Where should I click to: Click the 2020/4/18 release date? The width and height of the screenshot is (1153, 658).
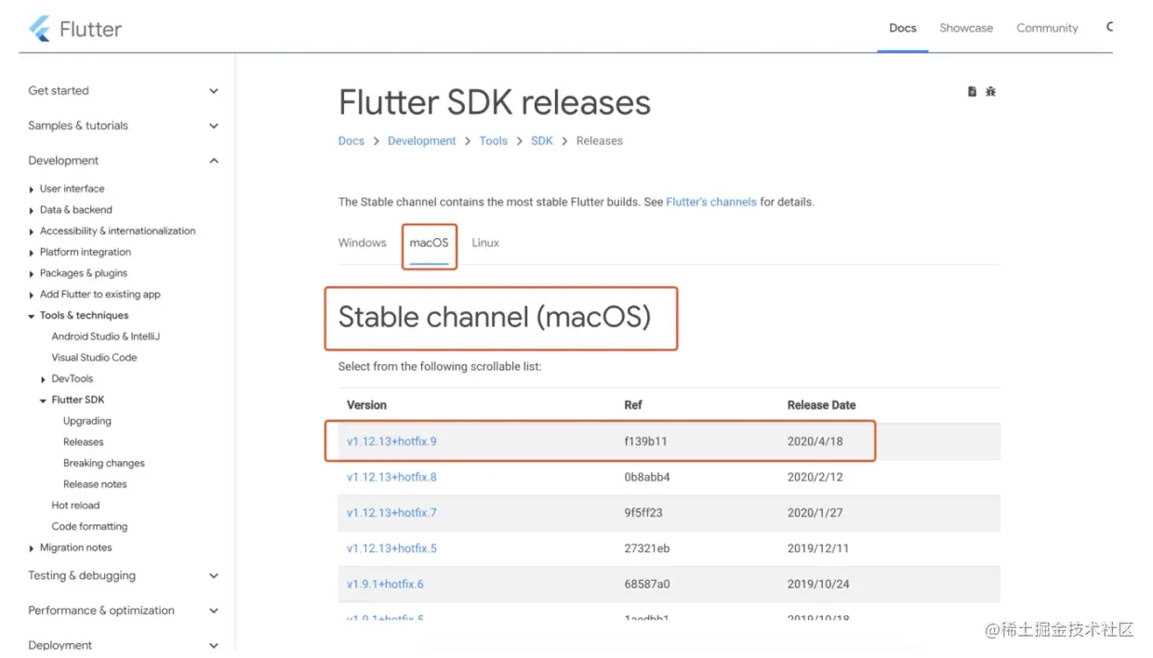[815, 441]
